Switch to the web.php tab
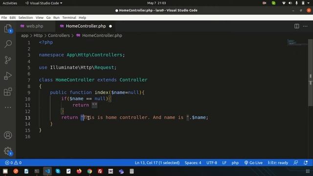The image size is (313, 176). (35, 26)
